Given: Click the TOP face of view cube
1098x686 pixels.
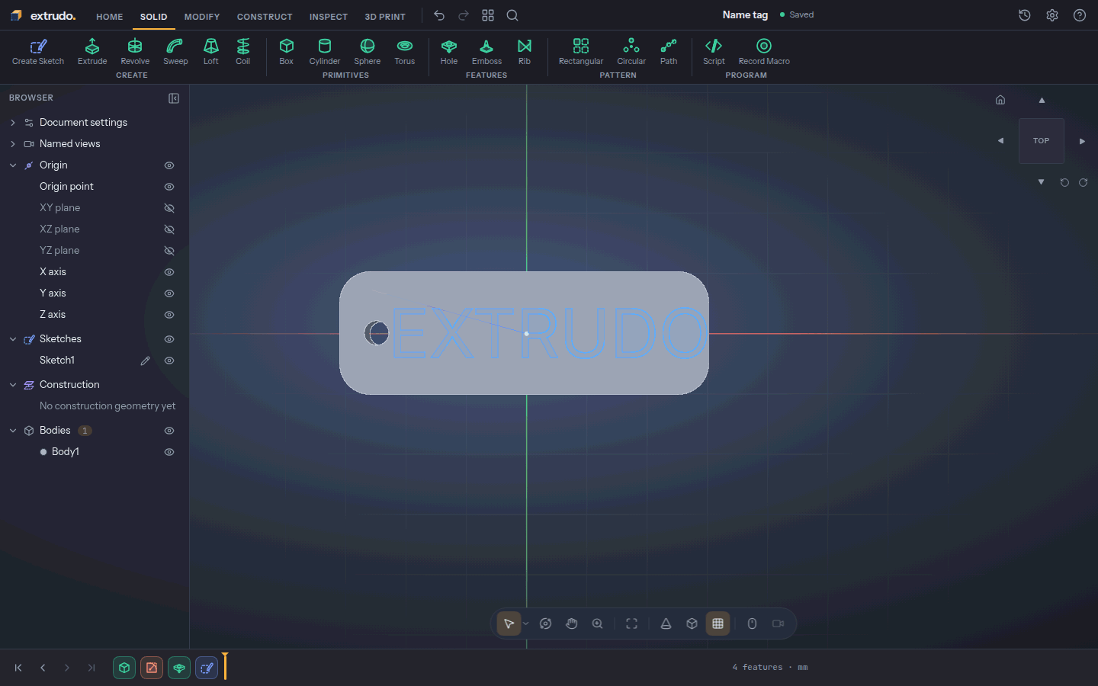Looking at the screenshot, I should 1042,141.
